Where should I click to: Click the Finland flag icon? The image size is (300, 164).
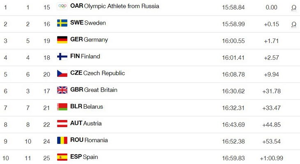(x=62, y=57)
